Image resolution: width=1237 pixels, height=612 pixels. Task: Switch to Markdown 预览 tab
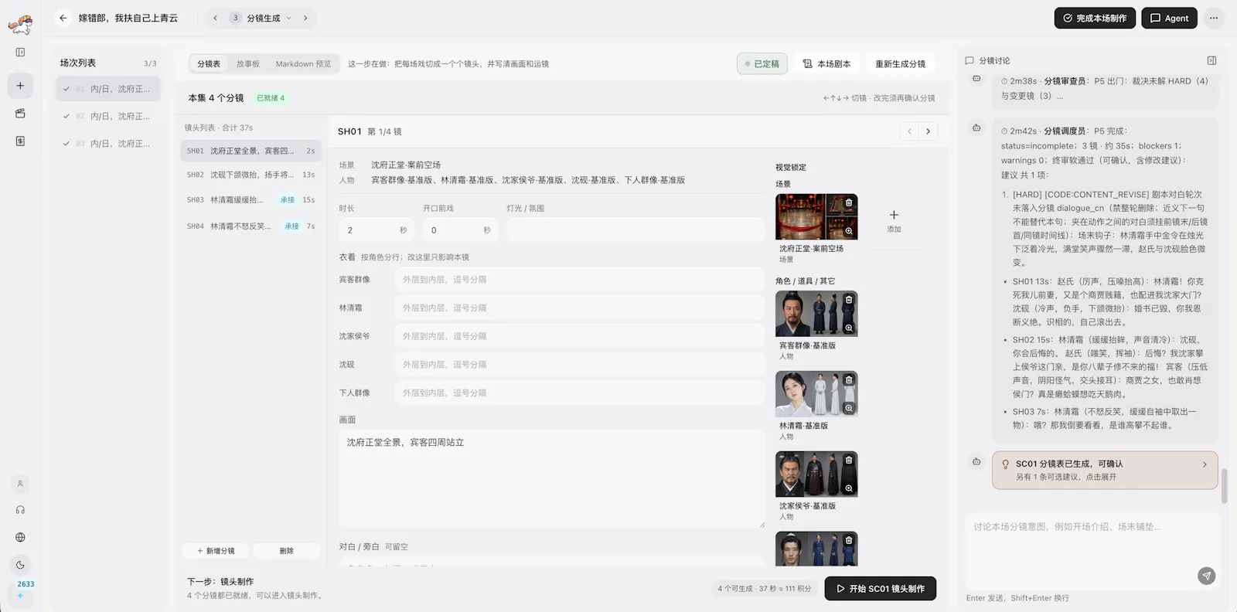(303, 63)
